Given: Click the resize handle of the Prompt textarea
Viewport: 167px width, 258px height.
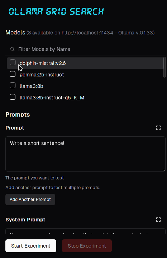Looking at the screenshot, I should [164, 170].
